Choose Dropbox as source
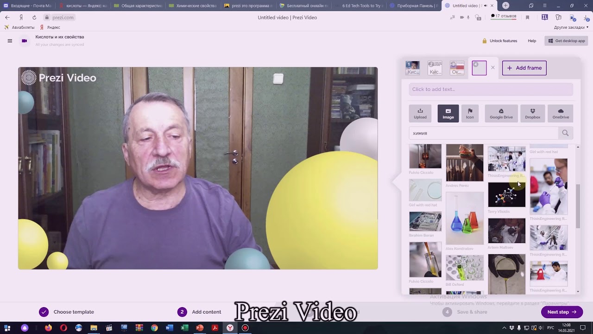 (x=532, y=114)
